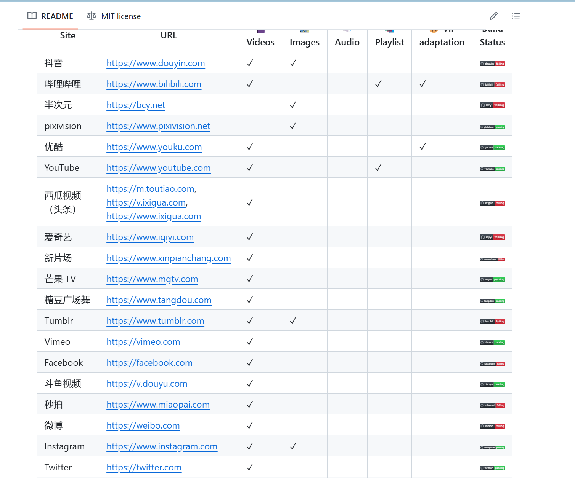Open the https://www.ixigua.com link

154,216
